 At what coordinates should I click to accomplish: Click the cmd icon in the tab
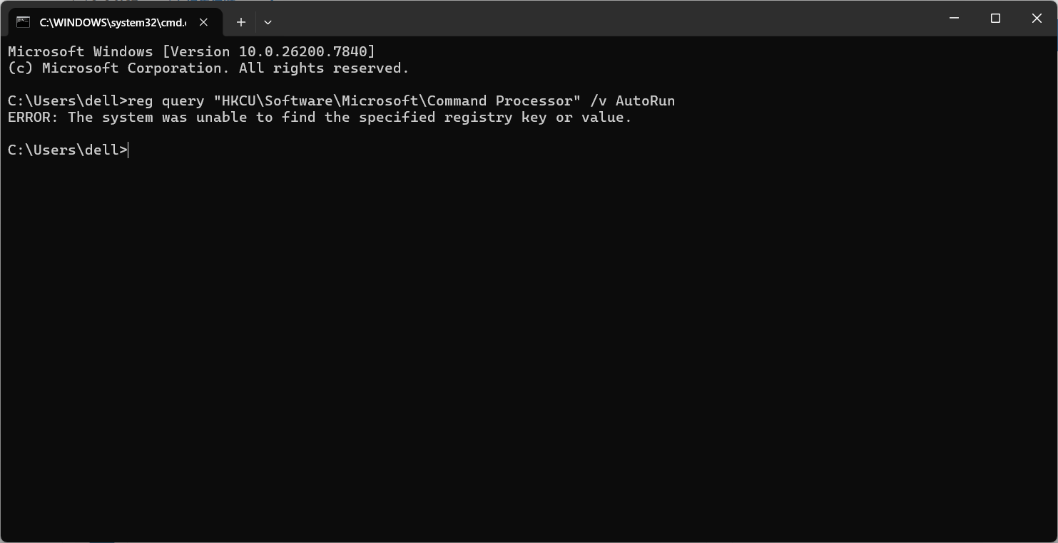(x=23, y=22)
